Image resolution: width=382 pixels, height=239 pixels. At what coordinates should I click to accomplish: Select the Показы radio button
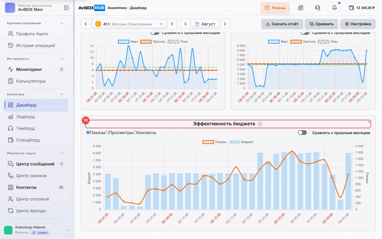pos(88,133)
